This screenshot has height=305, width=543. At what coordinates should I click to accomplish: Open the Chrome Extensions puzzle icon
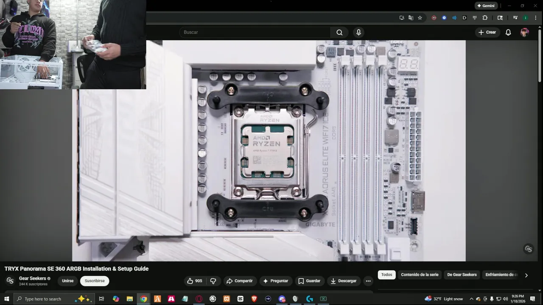point(485,18)
